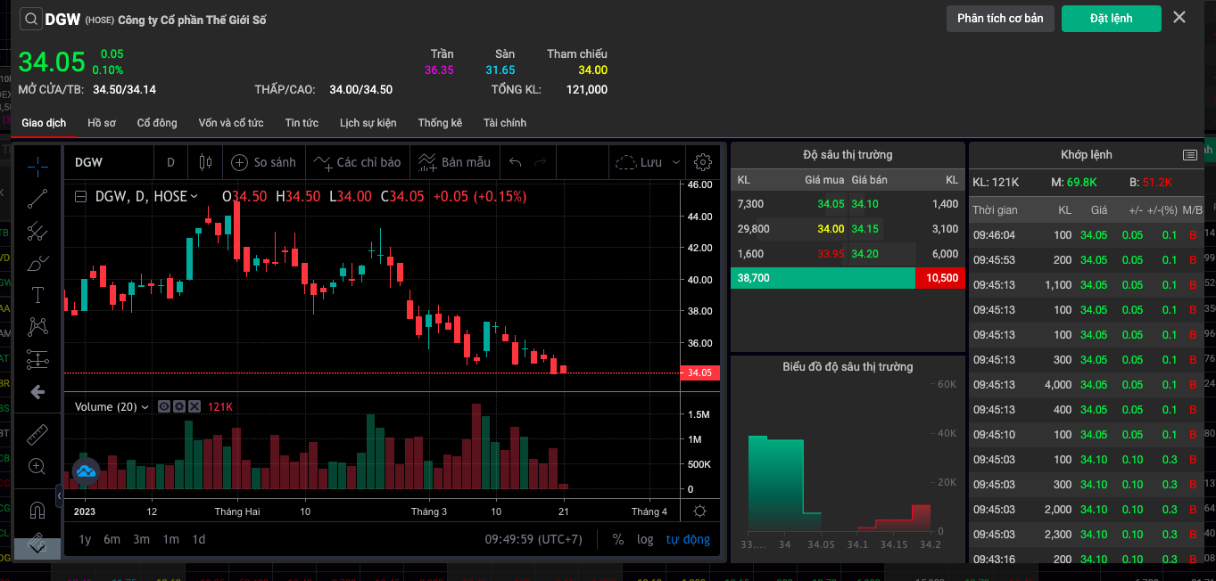The width and height of the screenshot is (1216, 581).
Task: Open Lịch sự kiện tab
Action: pos(368,123)
